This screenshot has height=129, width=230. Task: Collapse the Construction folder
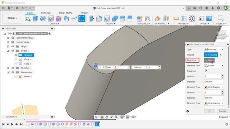point(8,72)
